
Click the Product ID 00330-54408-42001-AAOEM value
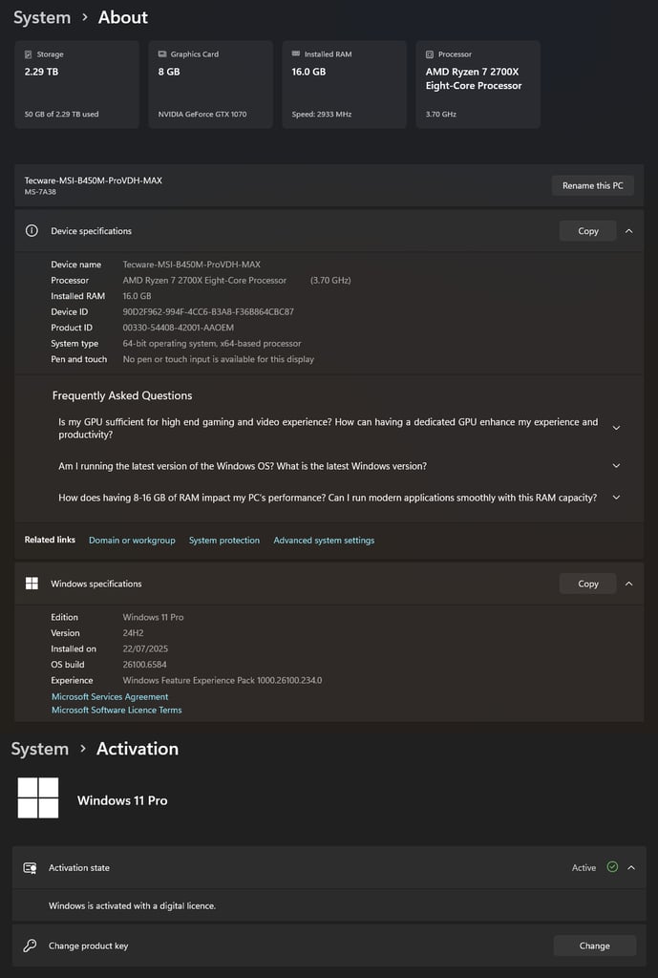coord(179,328)
